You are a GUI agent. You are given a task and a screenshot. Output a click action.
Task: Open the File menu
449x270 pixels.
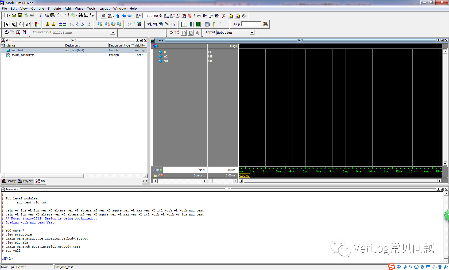point(4,9)
